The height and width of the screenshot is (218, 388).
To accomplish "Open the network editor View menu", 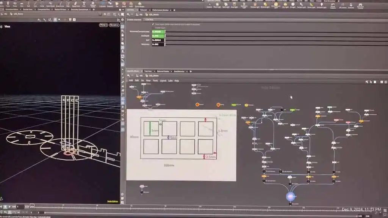I will point(148,81).
